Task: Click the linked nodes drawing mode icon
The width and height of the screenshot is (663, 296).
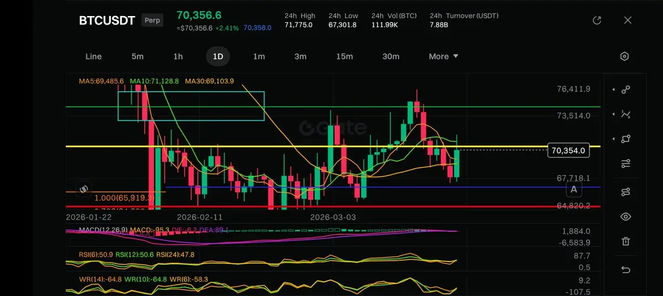Action: click(625, 192)
